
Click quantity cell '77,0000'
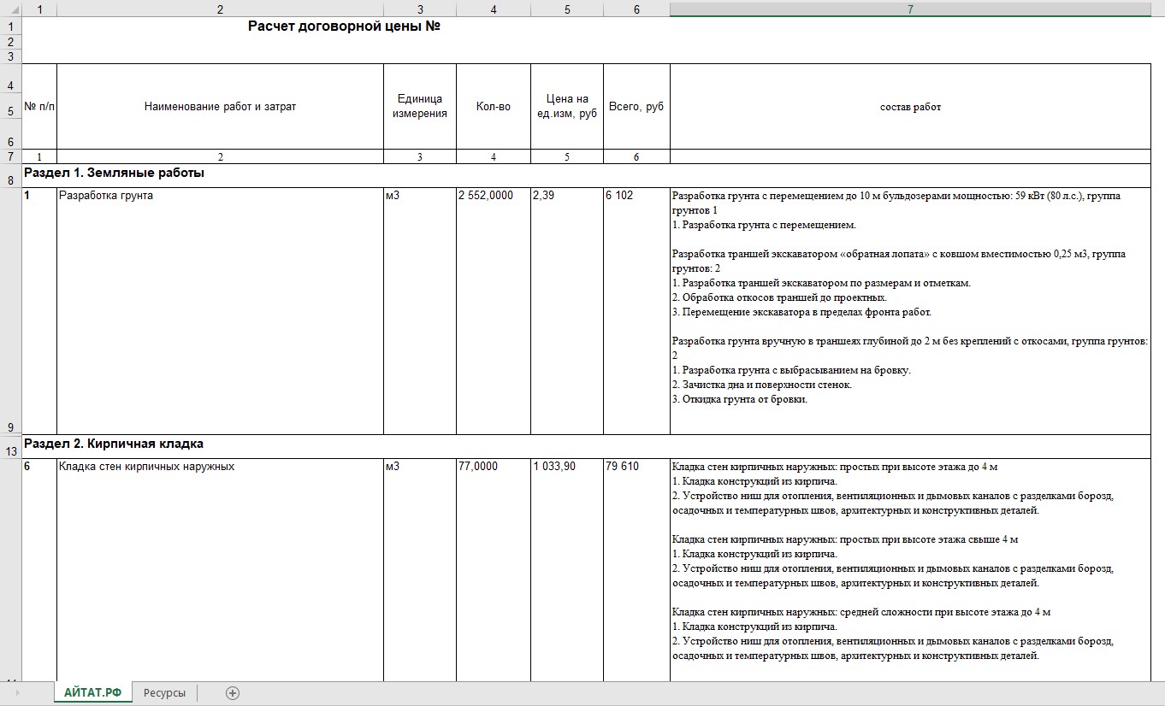pyautogui.click(x=494, y=570)
